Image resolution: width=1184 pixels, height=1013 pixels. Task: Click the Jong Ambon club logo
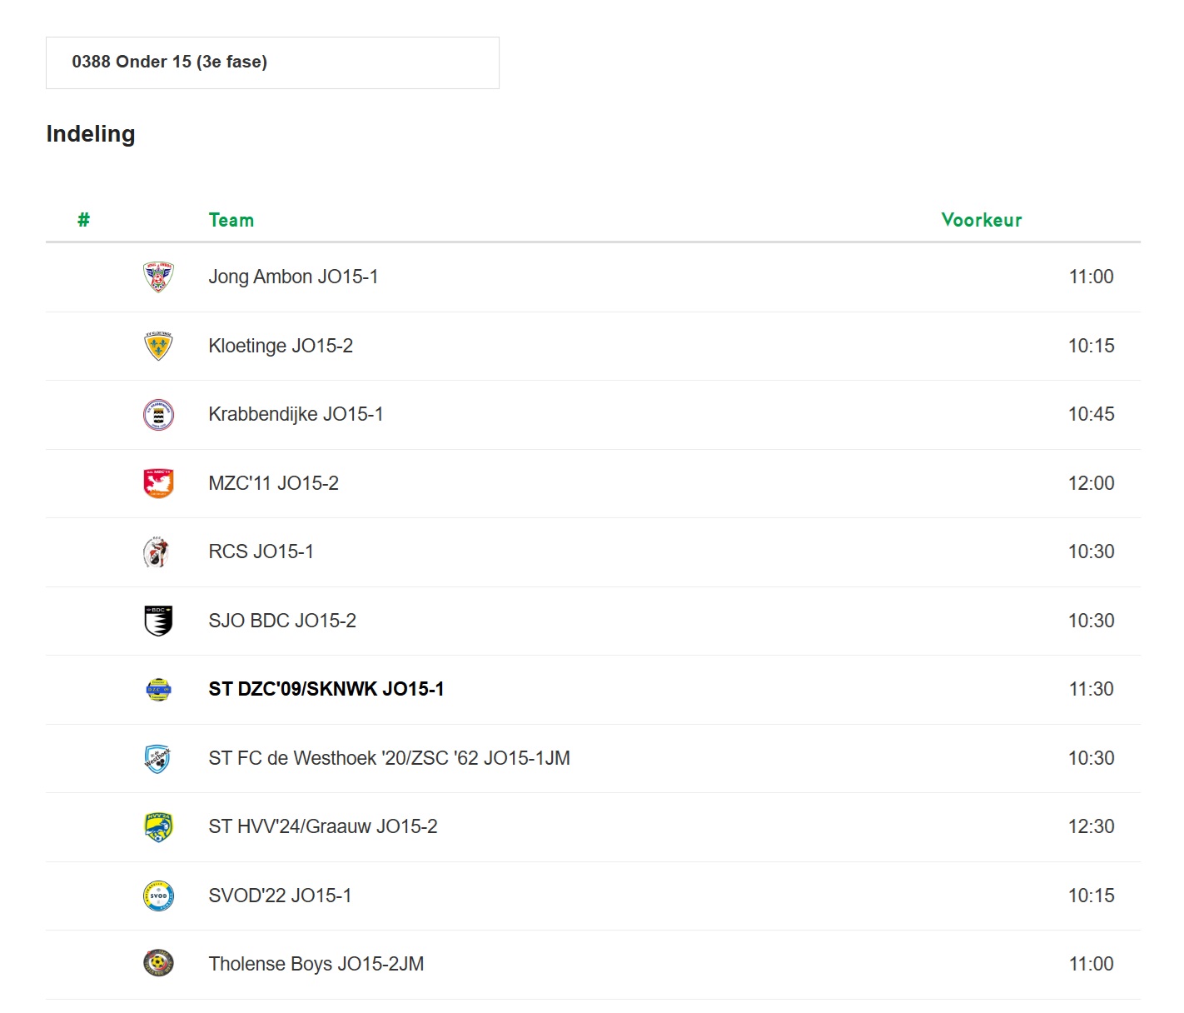pos(158,277)
